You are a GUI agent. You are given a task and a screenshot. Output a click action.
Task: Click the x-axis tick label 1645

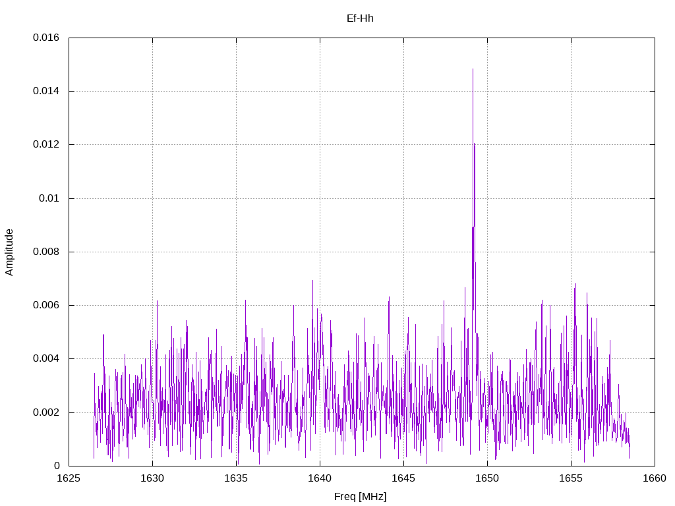404,478
